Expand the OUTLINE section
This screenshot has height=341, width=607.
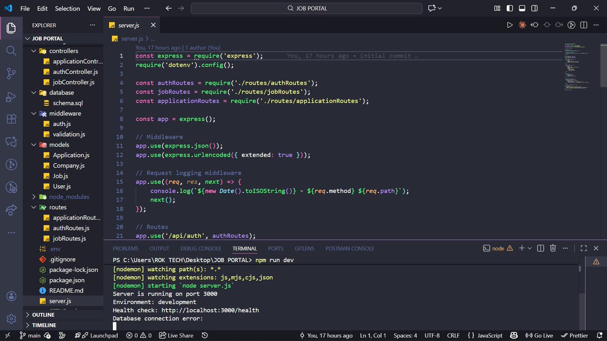(63, 315)
